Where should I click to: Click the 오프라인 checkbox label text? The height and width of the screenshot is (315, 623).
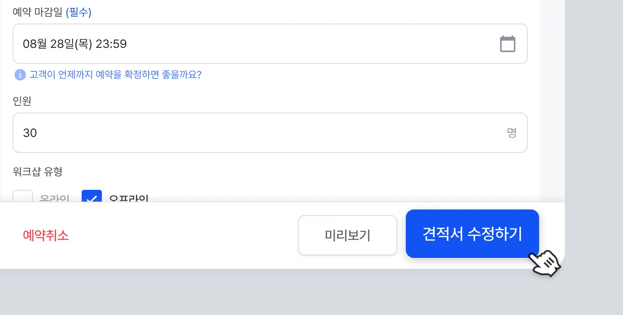tap(128, 198)
